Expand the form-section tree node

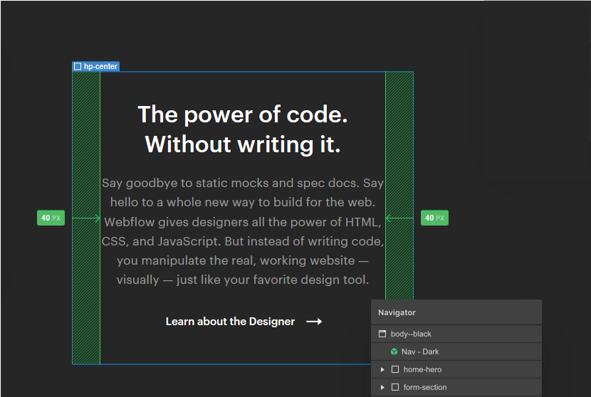pos(382,387)
